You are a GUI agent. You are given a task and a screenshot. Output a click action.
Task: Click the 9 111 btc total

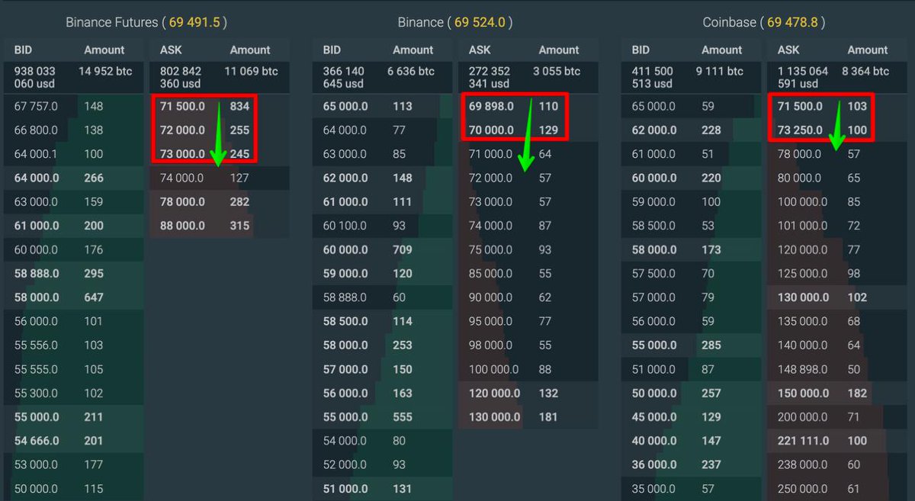(x=720, y=71)
